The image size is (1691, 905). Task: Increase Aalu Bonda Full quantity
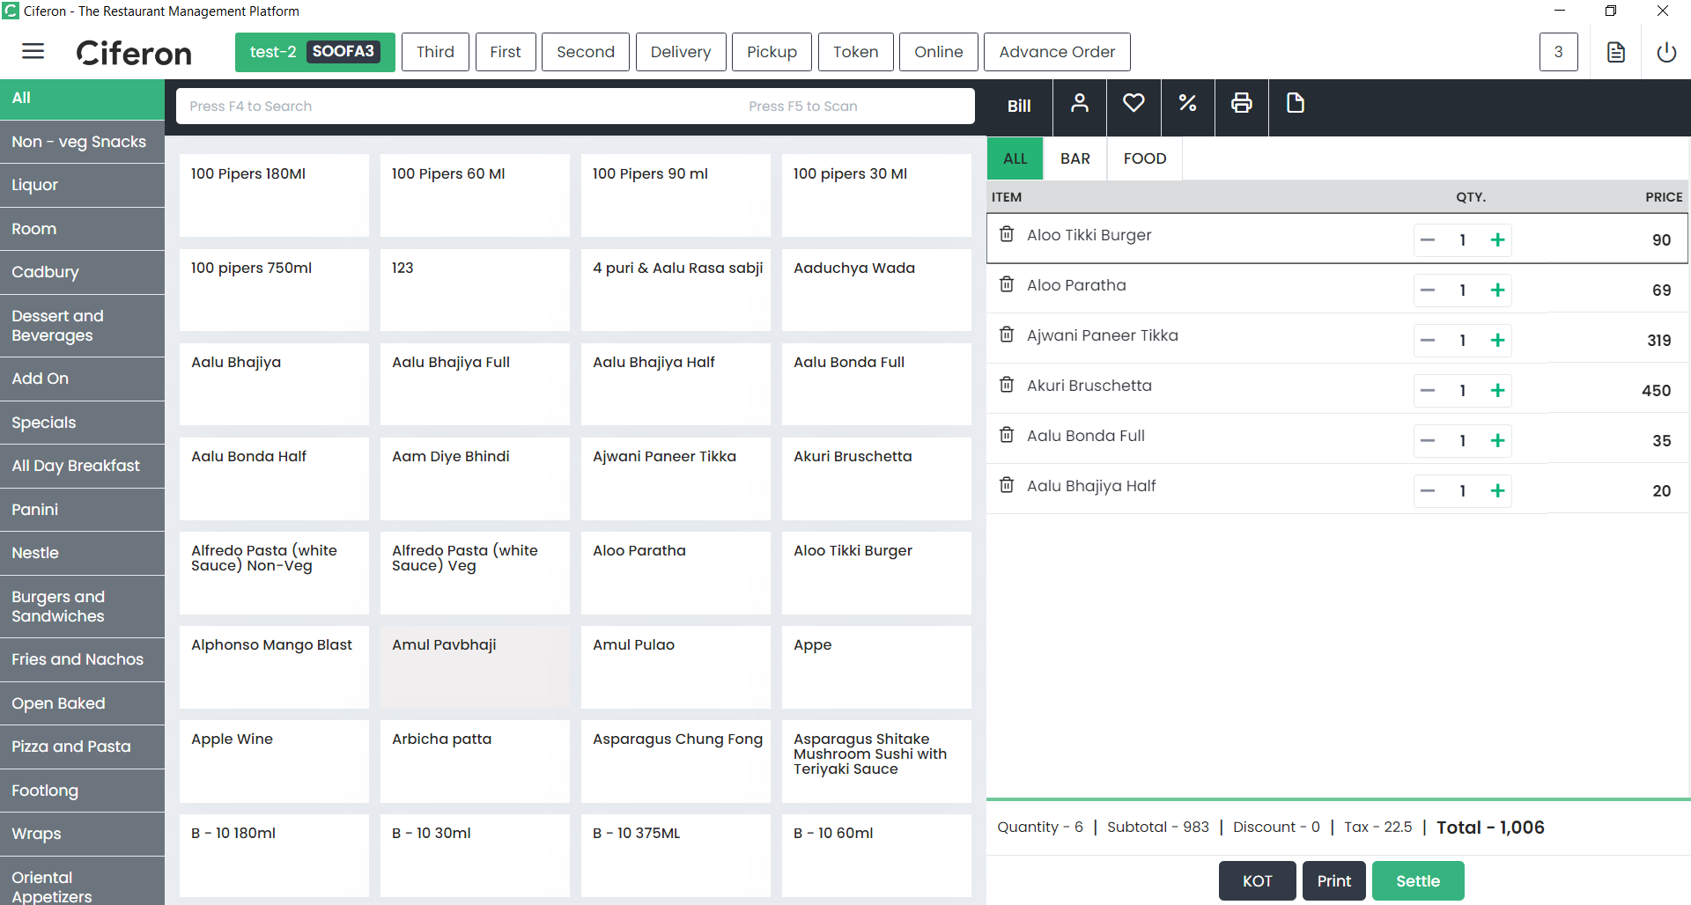click(1497, 440)
